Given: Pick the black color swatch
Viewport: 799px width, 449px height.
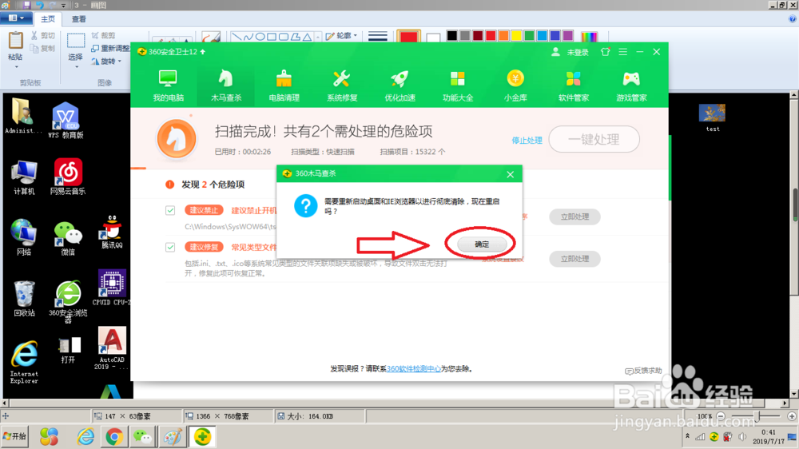Looking at the screenshot, I should tap(452, 35).
